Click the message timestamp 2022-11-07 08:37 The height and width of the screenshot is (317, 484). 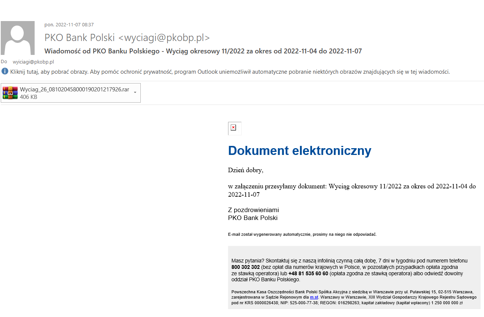(x=69, y=25)
